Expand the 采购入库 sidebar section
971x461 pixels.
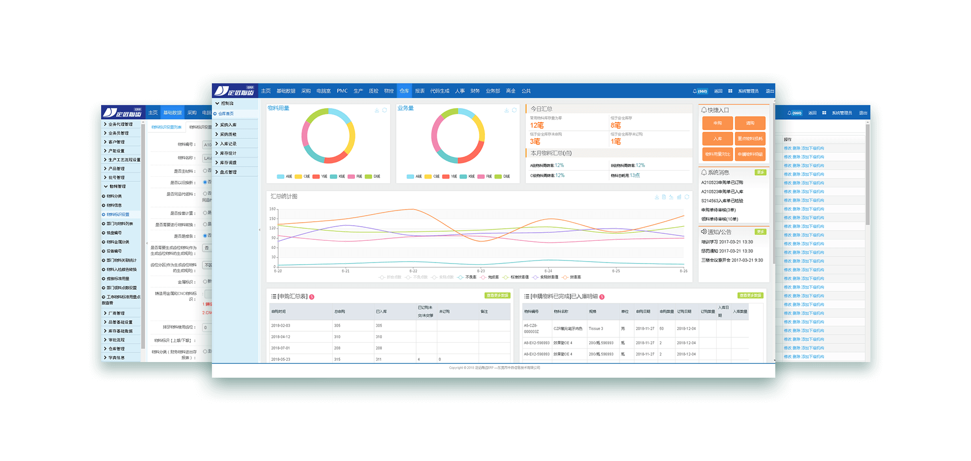[228, 125]
